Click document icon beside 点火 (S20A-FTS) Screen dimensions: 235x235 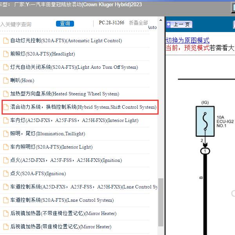point(6,174)
